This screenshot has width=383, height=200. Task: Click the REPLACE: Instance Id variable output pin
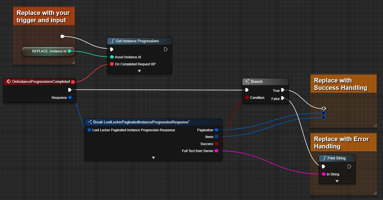pyautogui.click(x=69, y=51)
